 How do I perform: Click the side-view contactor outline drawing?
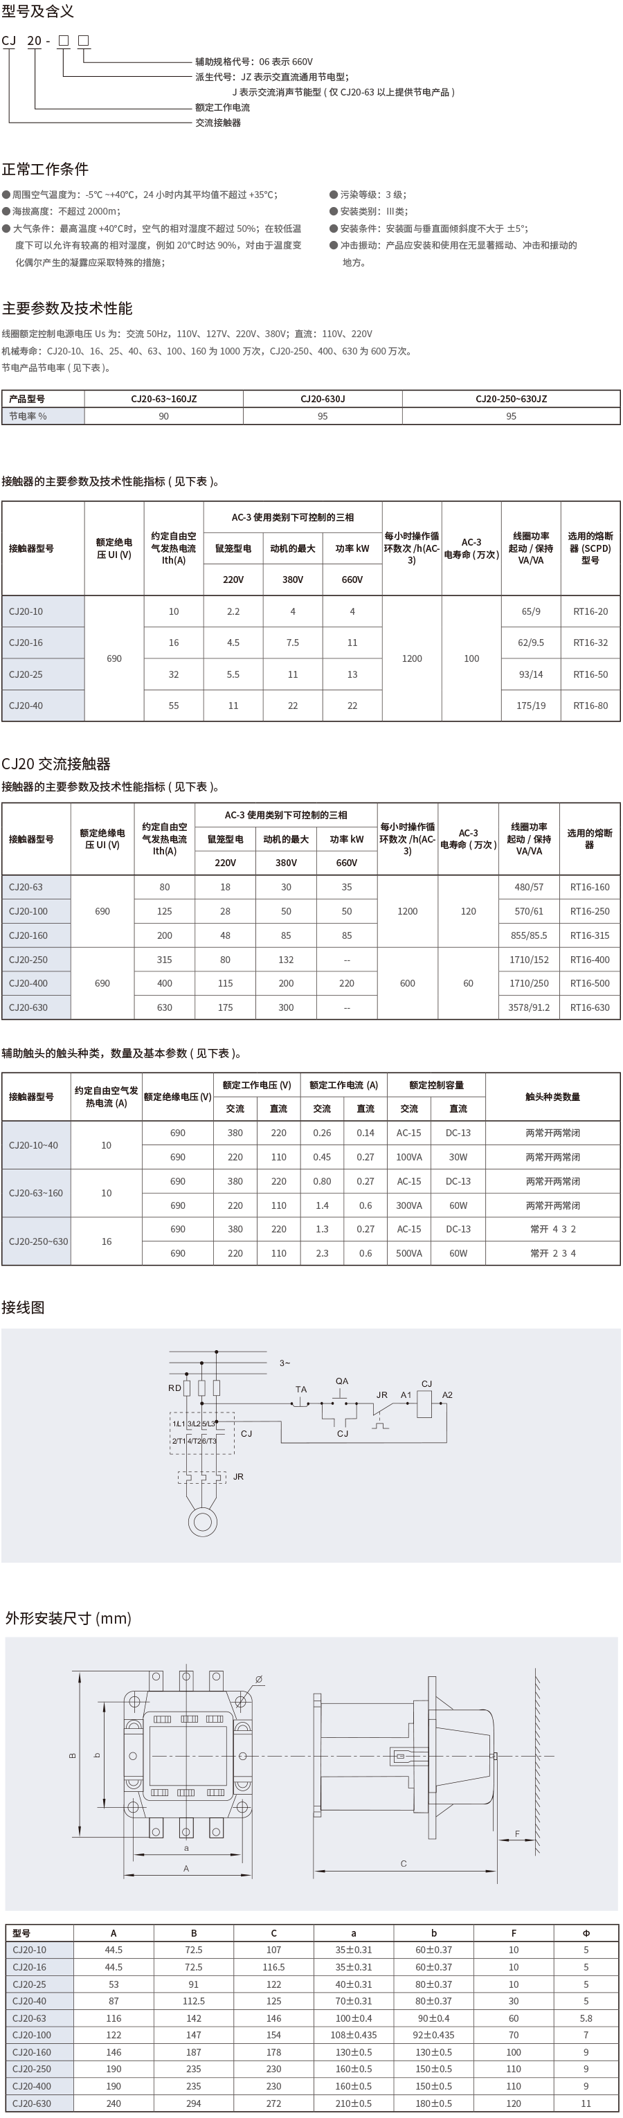tap(406, 1756)
